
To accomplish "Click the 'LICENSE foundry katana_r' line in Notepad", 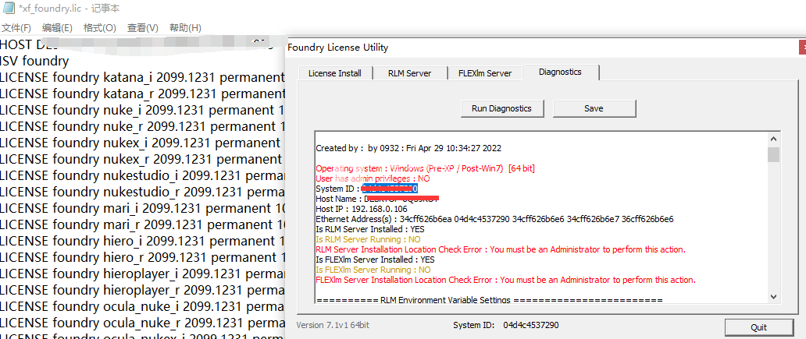I will point(142,94).
